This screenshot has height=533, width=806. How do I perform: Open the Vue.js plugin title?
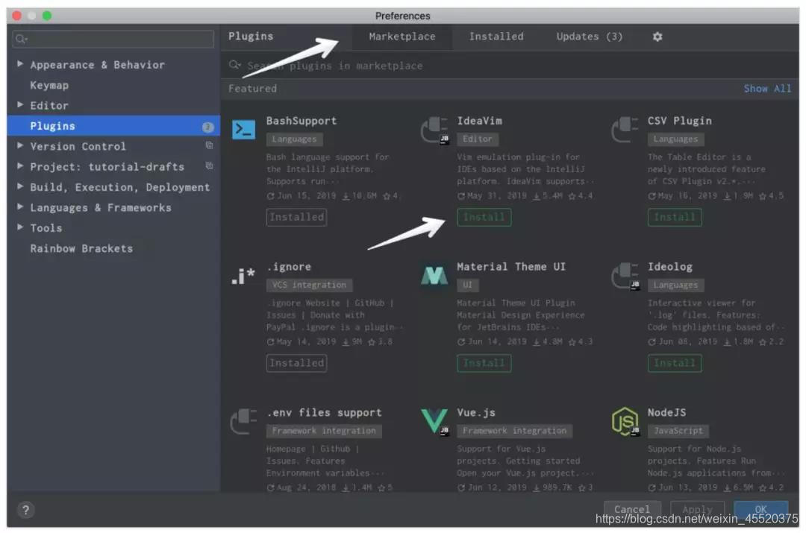pos(476,413)
